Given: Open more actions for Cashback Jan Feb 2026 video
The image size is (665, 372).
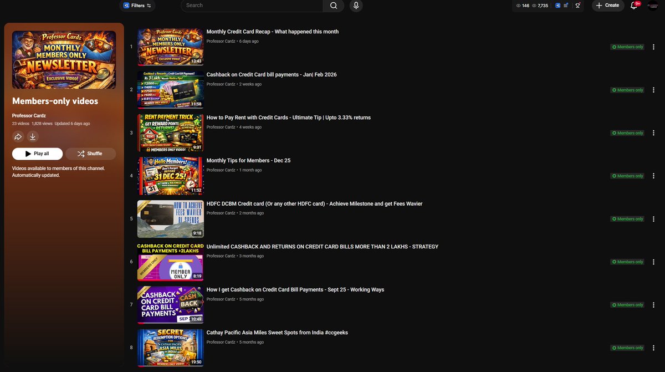Looking at the screenshot, I should [653, 90].
